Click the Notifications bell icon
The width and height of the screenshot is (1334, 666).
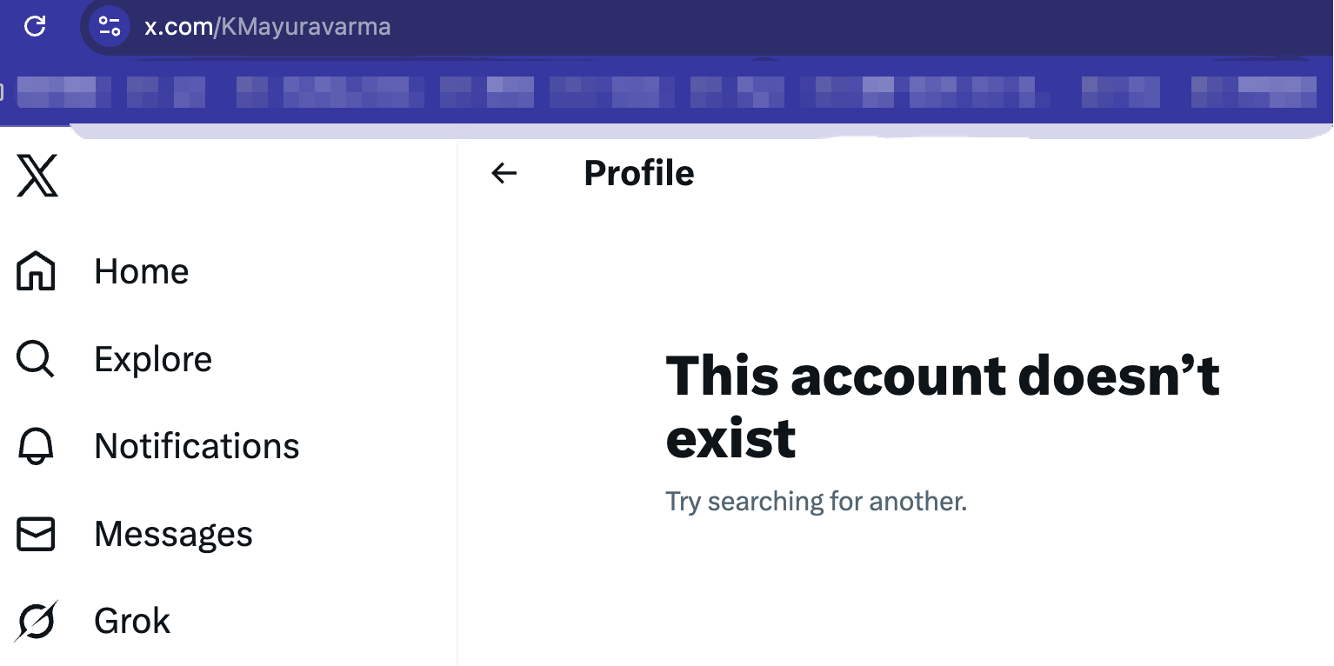(36, 446)
